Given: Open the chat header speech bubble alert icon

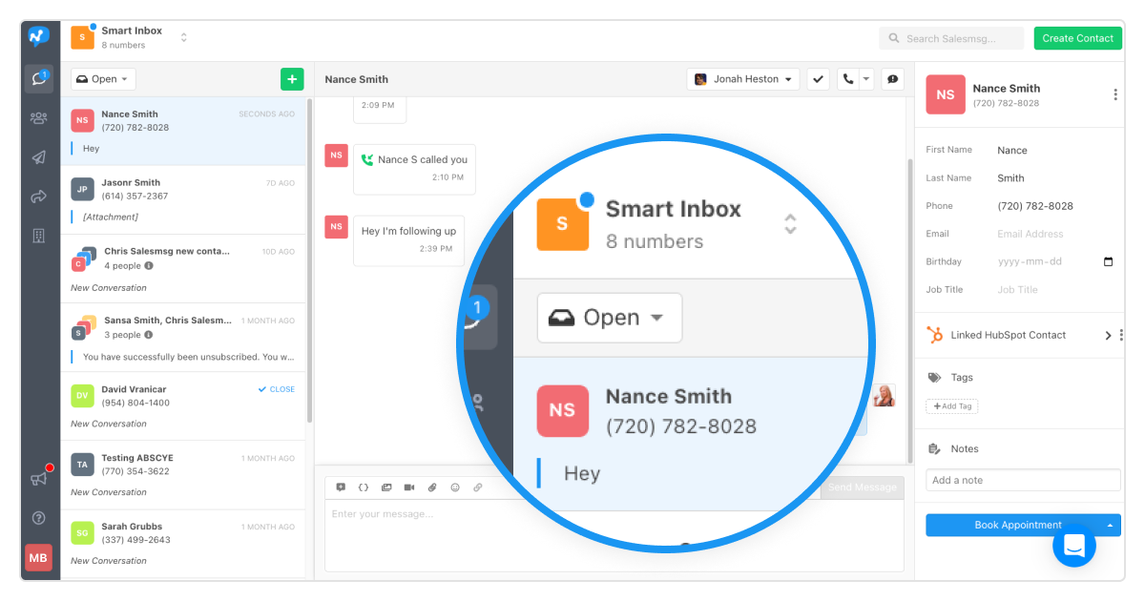Looking at the screenshot, I should 893,79.
